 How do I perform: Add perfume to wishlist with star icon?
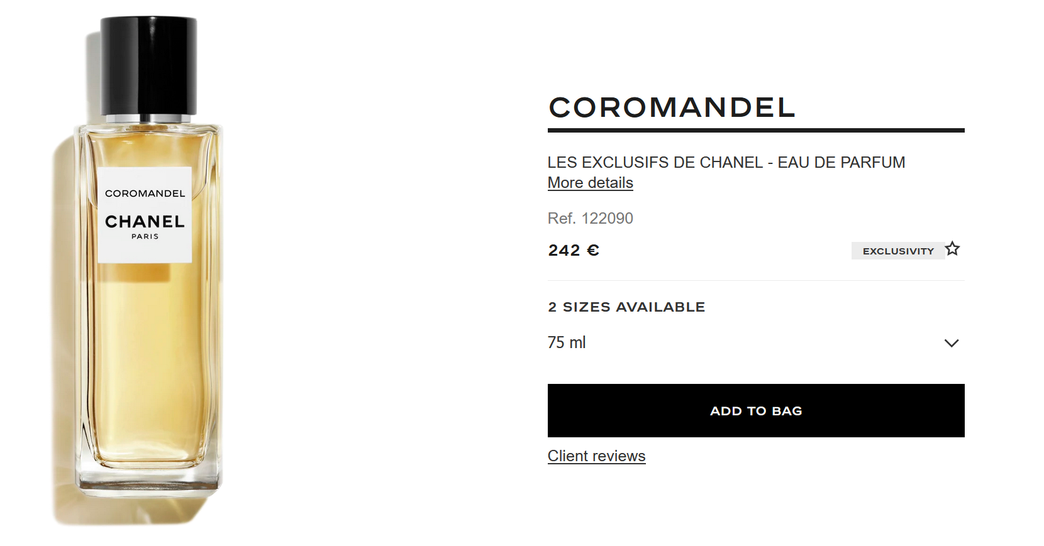click(953, 249)
